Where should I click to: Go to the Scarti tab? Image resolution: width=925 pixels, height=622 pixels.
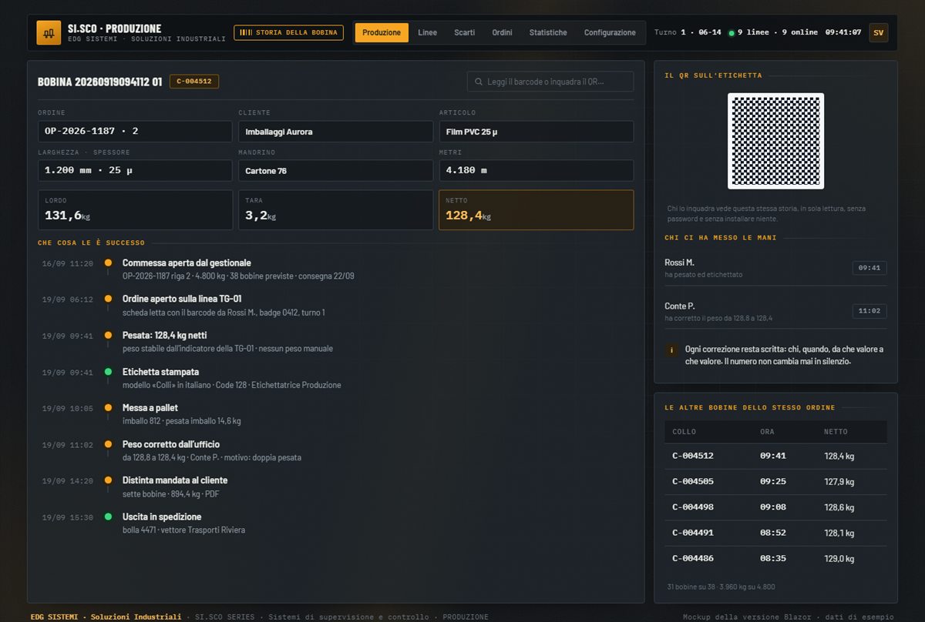[465, 32]
